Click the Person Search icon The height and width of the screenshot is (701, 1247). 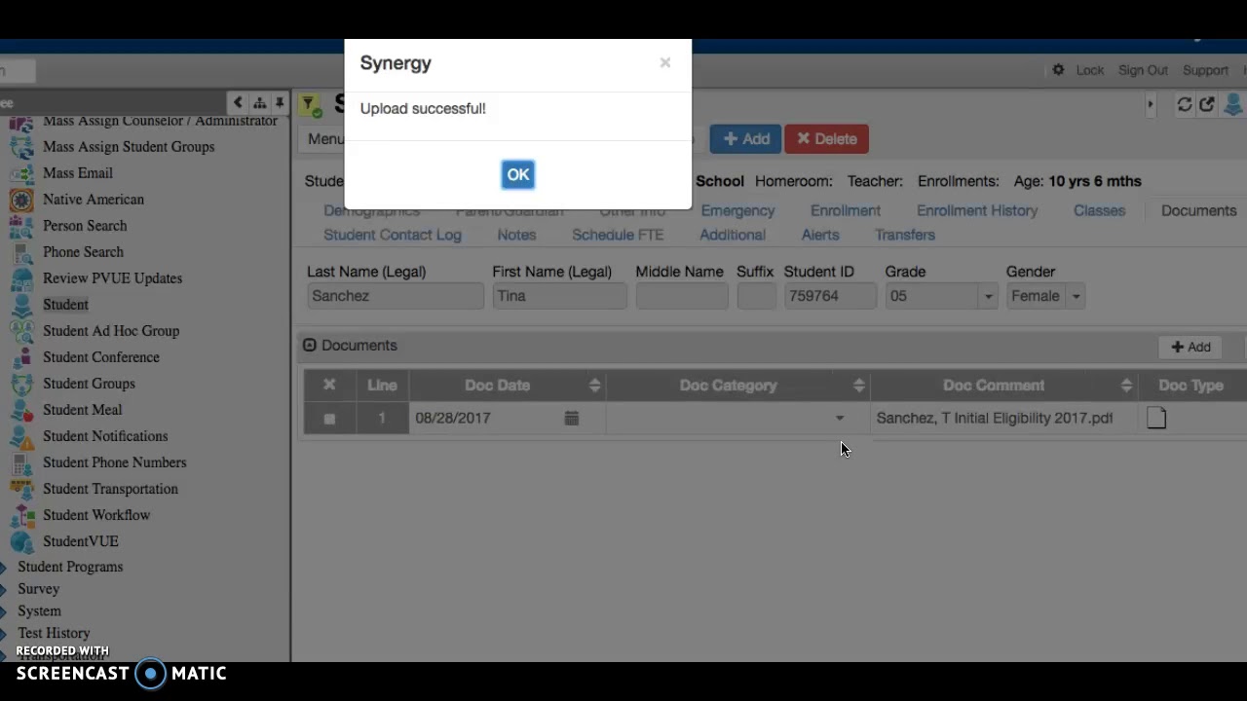pyautogui.click(x=21, y=226)
